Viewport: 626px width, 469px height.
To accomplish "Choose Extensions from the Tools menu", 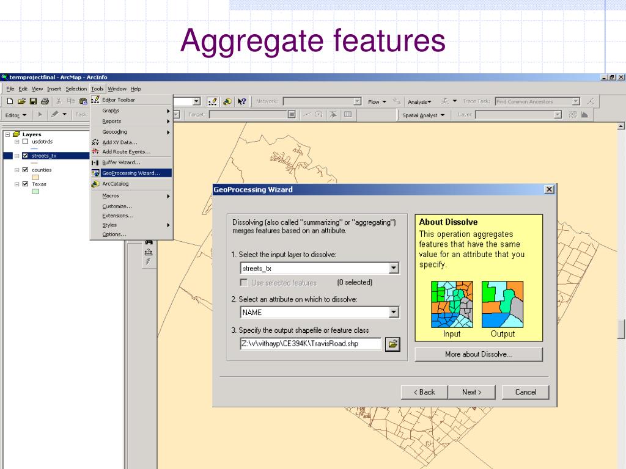I will pyautogui.click(x=131, y=216).
